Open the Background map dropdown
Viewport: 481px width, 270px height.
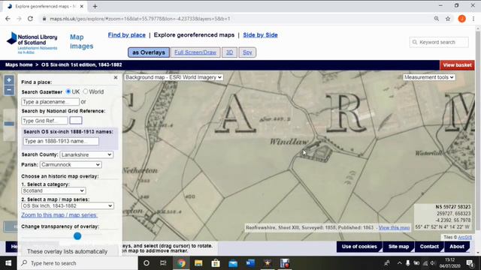(174, 77)
